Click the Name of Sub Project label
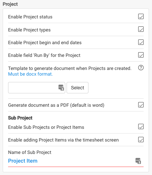The height and width of the screenshot is (175, 152). point(30,152)
